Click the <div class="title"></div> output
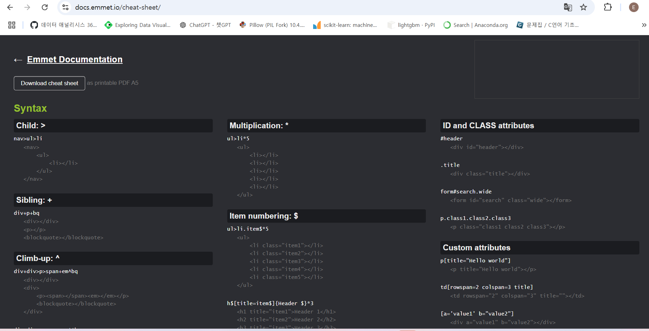The image size is (649, 331). coord(490,174)
